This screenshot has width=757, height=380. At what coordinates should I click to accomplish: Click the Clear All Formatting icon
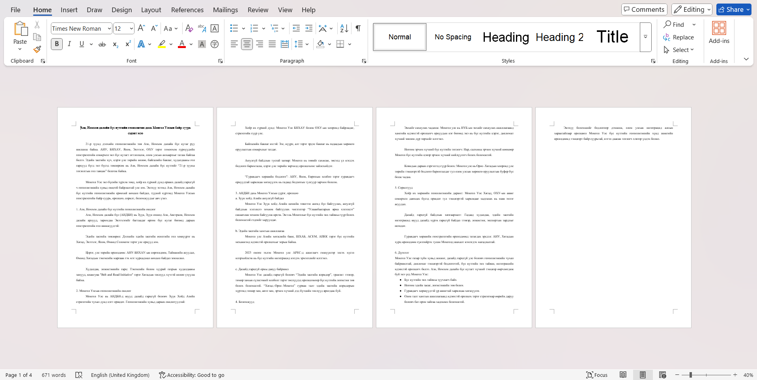click(x=189, y=28)
